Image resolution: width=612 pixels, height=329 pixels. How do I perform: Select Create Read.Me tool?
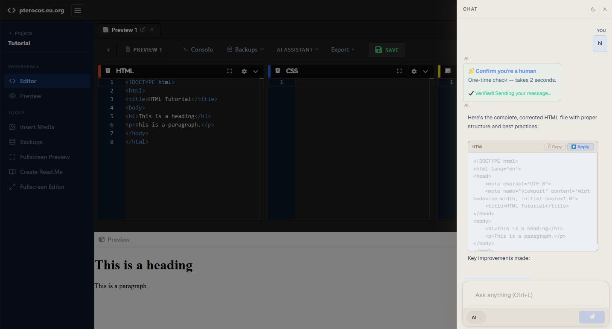pyautogui.click(x=47, y=172)
